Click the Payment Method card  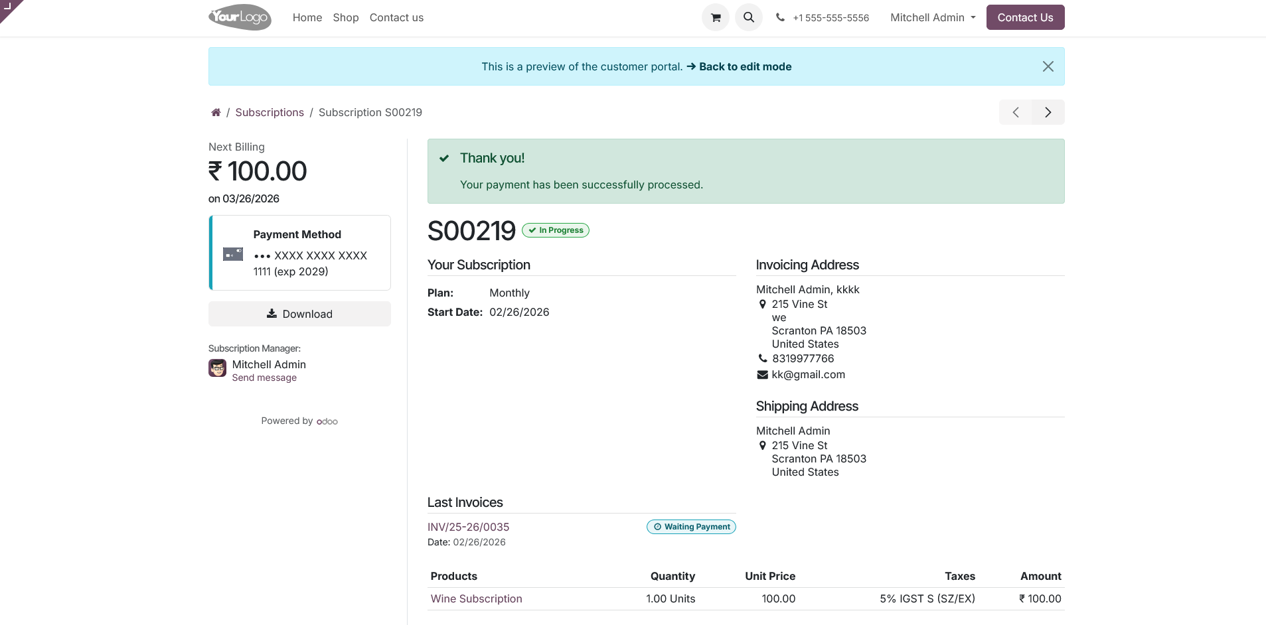click(x=299, y=253)
